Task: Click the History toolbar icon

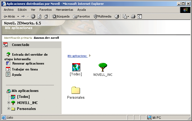Action: 117,16
